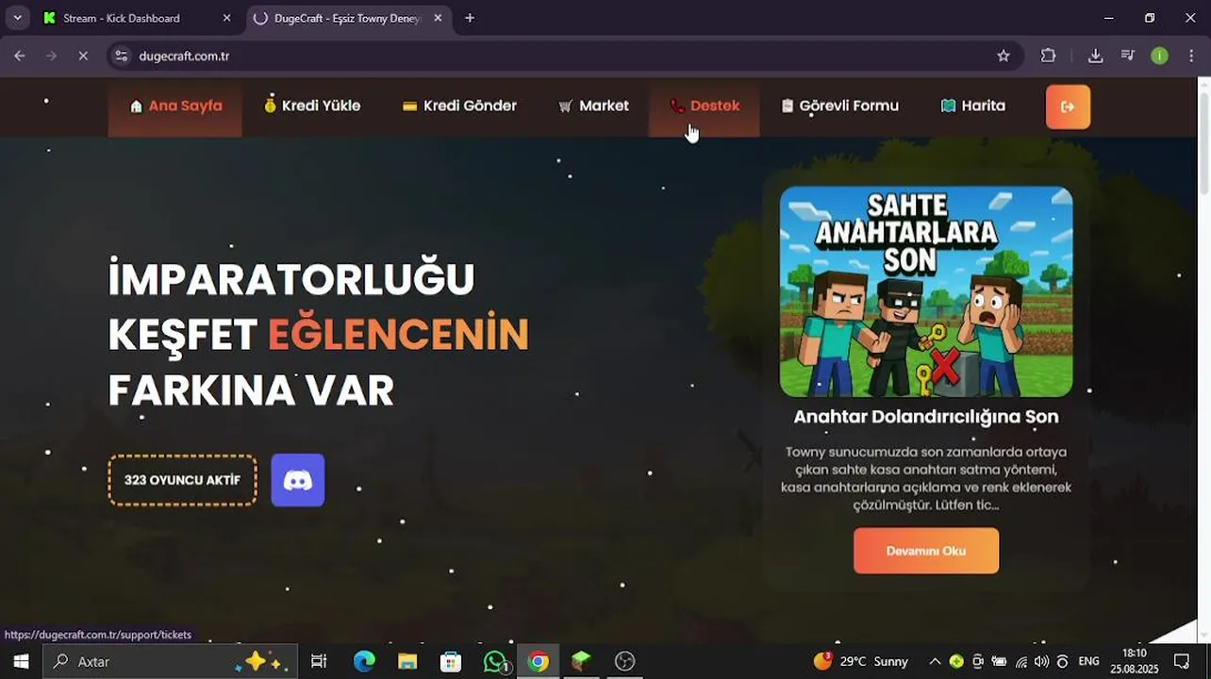Open the Sahte Anahtarlara Son thumbnail
The height and width of the screenshot is (679, 1211).
point(926,291)
